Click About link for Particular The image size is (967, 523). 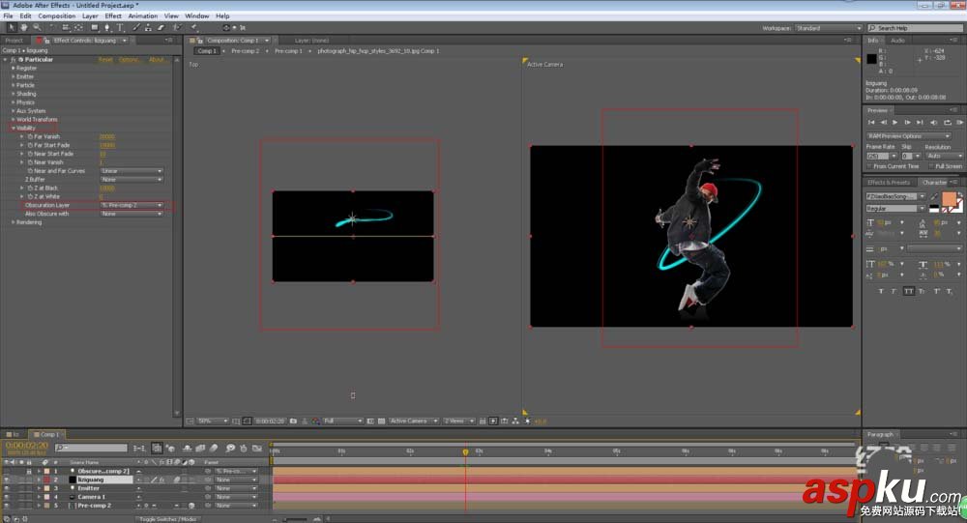157,60
